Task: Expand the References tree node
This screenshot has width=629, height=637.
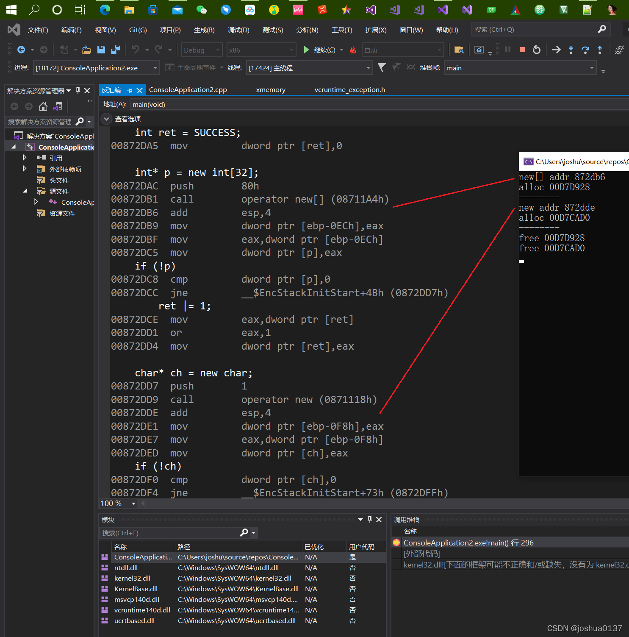Action: 25,158
